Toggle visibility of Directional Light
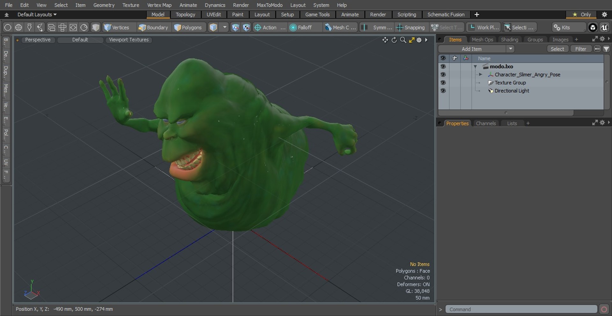Viewport: 612px width, 316px height. [443, 91]
